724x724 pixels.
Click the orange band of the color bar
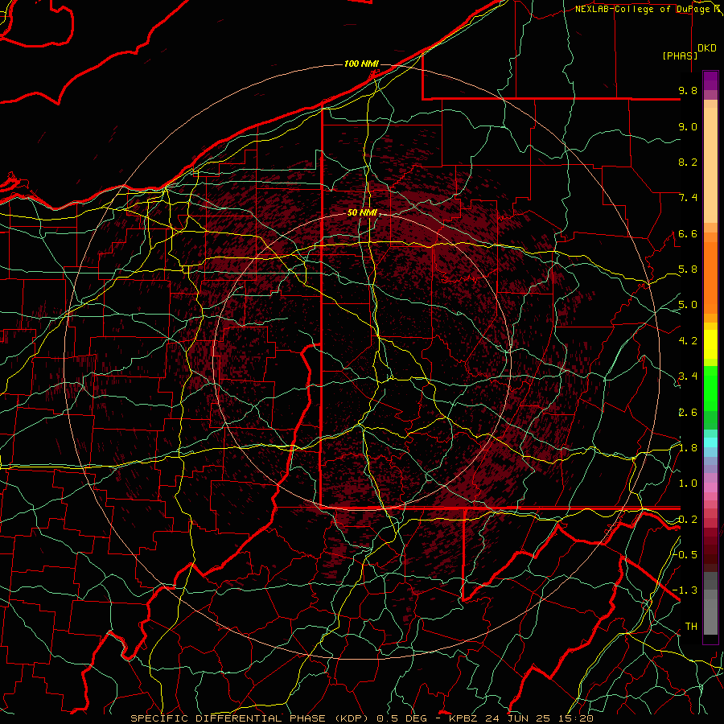coord(710,278)
